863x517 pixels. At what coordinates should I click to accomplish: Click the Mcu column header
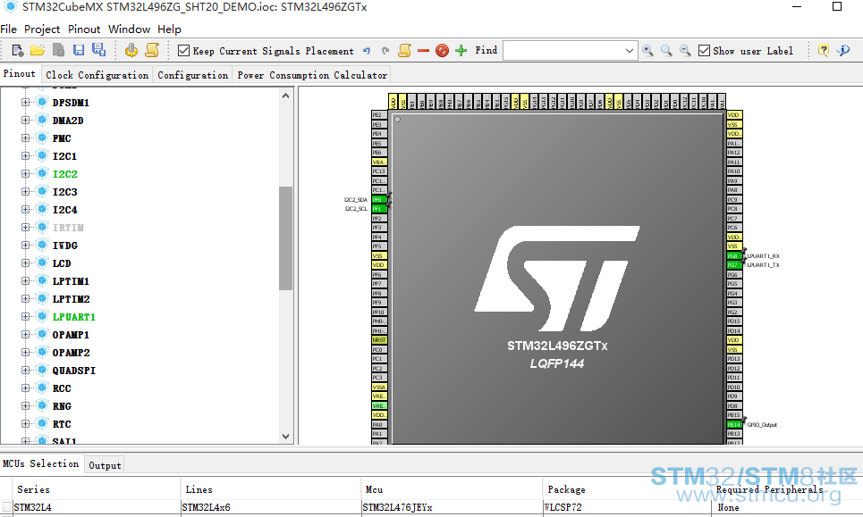(x=452, y=489)
